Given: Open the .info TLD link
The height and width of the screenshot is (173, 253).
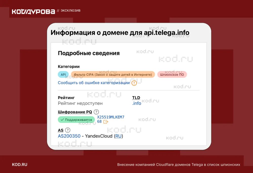Looking at the screenshot, I should tap(137, 103).
